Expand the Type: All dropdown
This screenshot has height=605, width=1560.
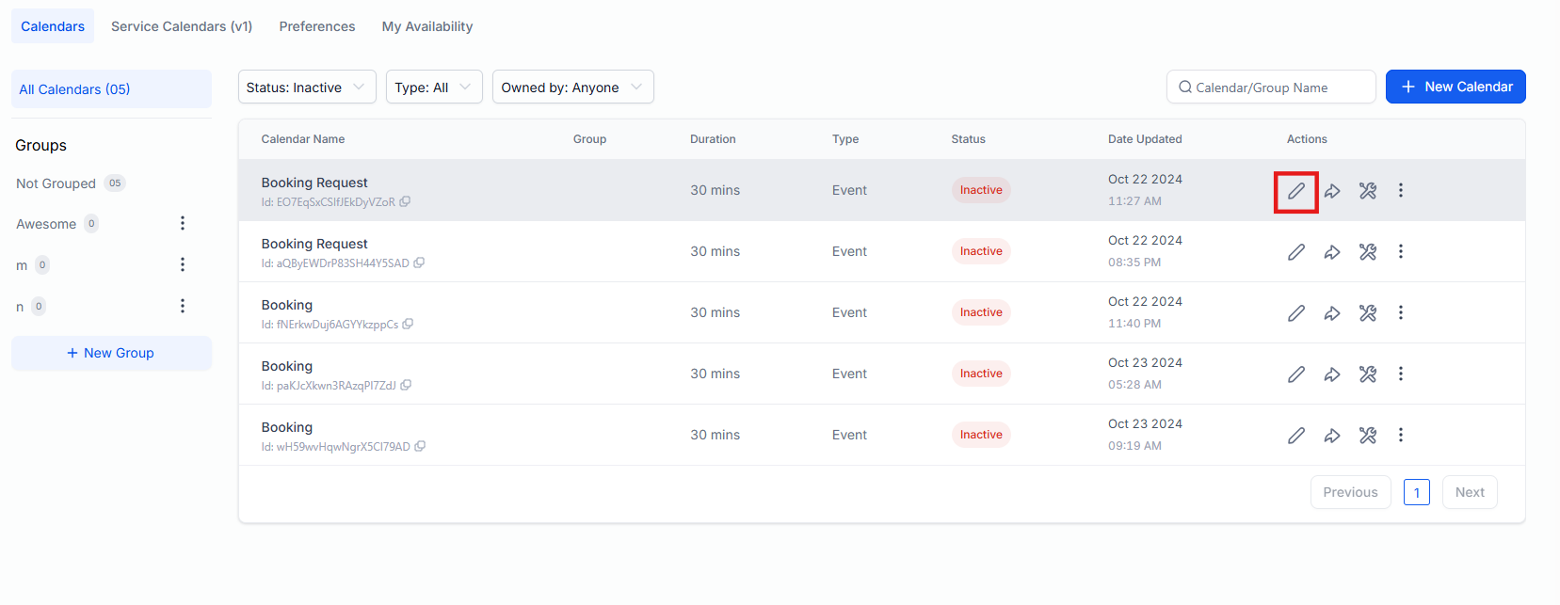[433, 88]
